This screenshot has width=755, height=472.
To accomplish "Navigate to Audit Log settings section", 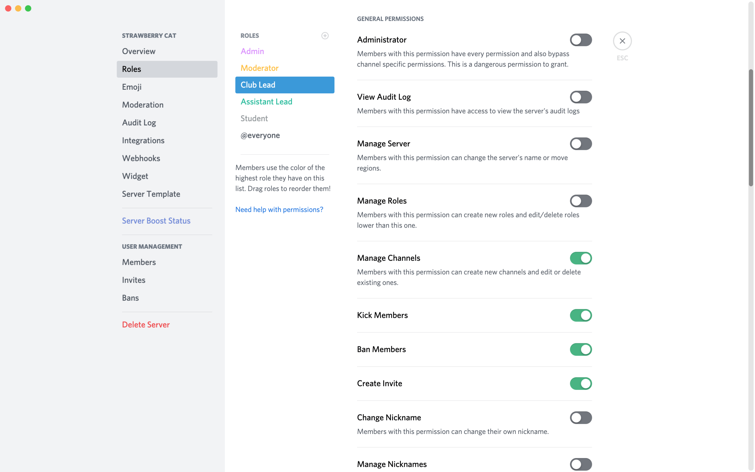I will pos(139,122).
